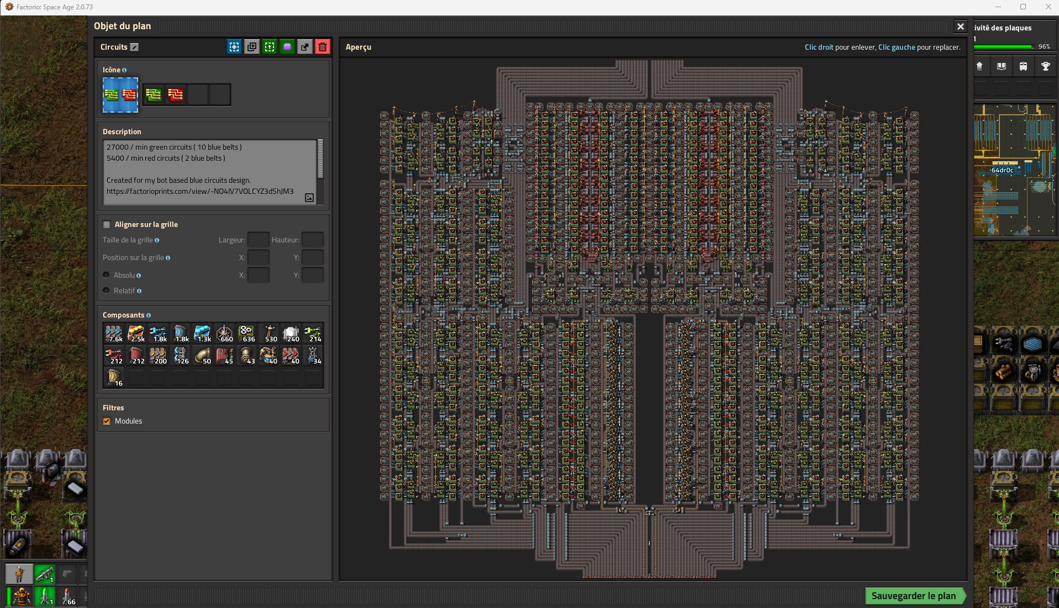This screenshot has width=1059, height=608.
Task: Open the trophy achievements icon
Action: click(1045, 66)
